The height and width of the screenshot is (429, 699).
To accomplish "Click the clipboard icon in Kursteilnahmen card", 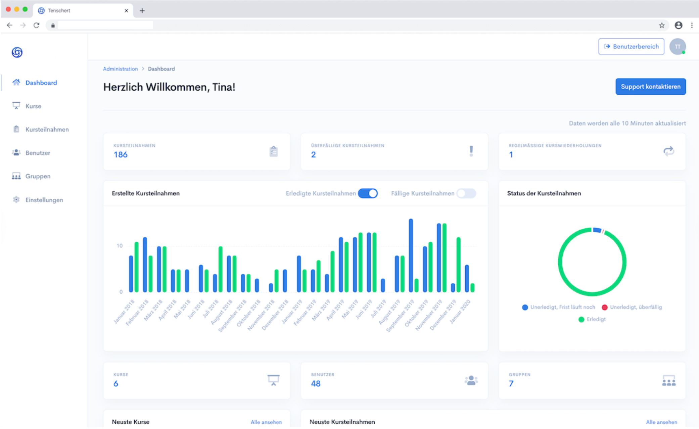I will [274, 151].
